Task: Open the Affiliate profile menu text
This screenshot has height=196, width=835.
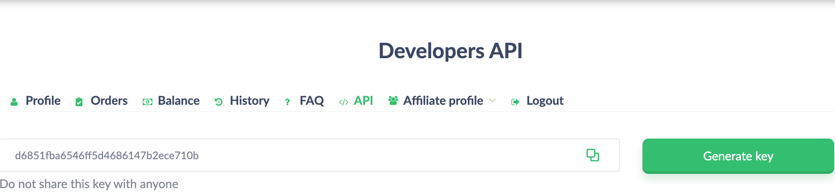Action: point(443,101)
